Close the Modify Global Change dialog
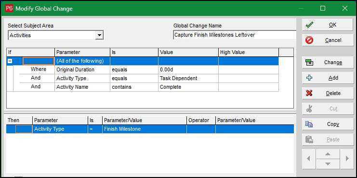Screen dimensions: 357x178 point(344,8)
